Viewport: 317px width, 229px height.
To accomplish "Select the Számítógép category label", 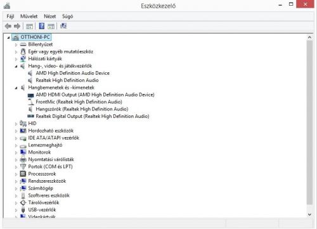I will (41, 188).
